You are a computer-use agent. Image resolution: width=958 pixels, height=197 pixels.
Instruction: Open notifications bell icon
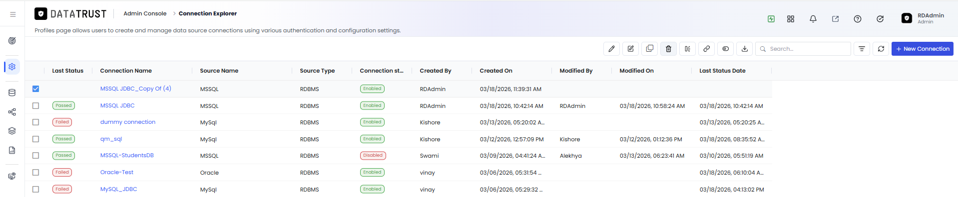pyautogui.click(x=813, y=19)
